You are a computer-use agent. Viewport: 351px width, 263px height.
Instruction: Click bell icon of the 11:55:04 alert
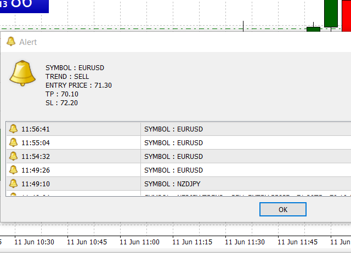14,142
